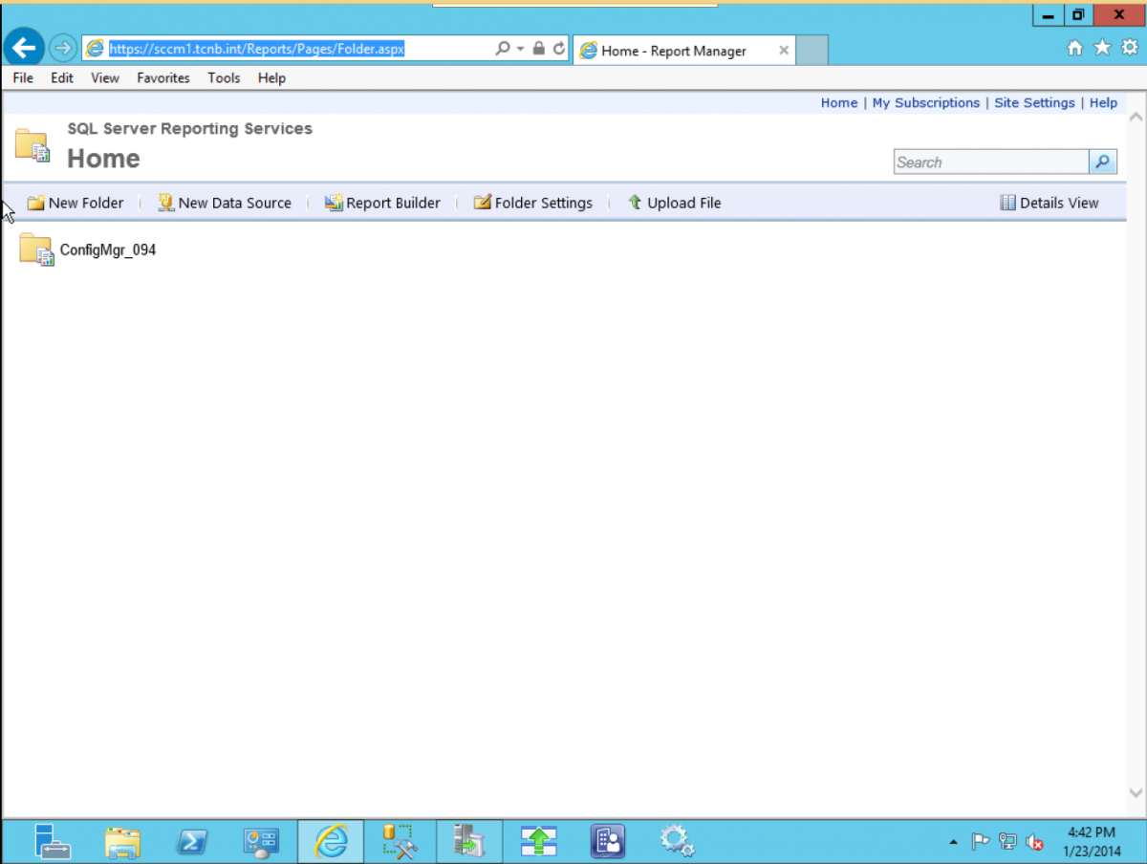Create a New Folder
The height and width of the screenshot is (864, 1147).
click(x=76, y=203)
